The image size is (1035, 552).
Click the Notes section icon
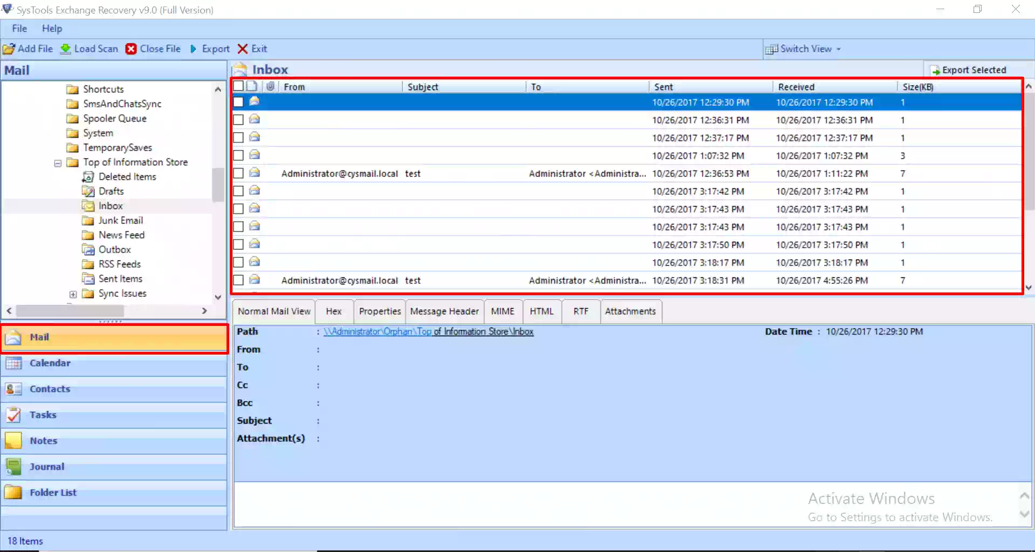tap(13, 441)
